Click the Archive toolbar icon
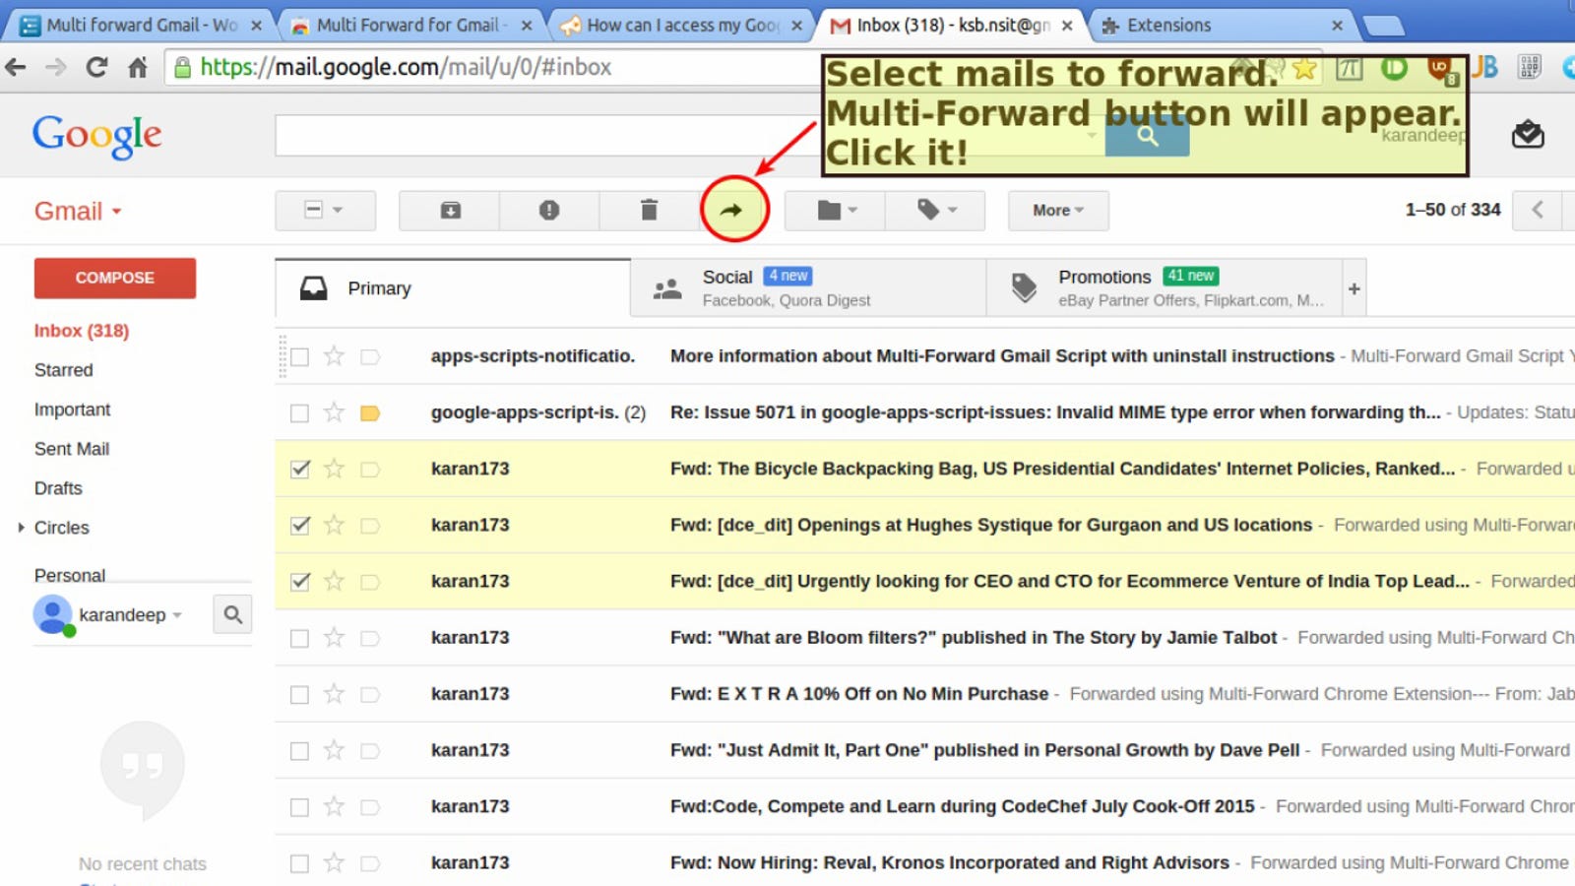Viewport: 1575px width, 886px height. click(450, 210)
